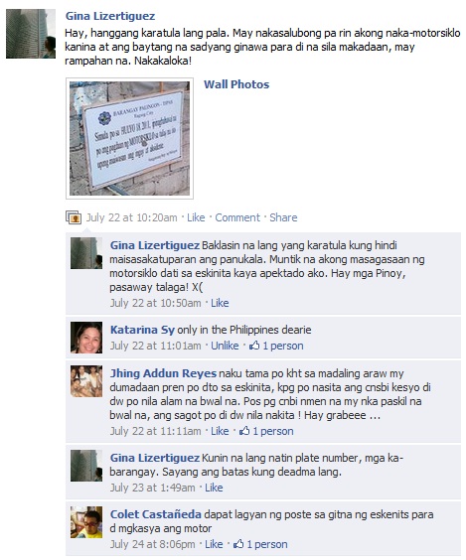Viewport: 466px width, 560px height.
Task: Click thumbs-up icon under Katarina Sy's comment
Action: 254,346
